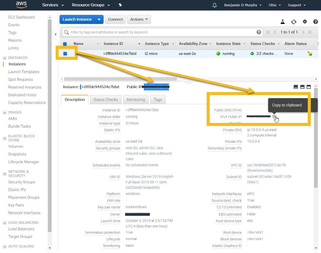Open the experiments flask icon
Screen dimensions: 321x253
point(282,21)
